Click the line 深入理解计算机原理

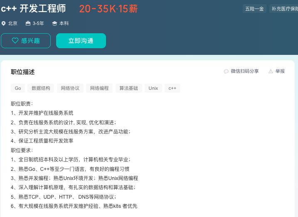click(73, 187)
